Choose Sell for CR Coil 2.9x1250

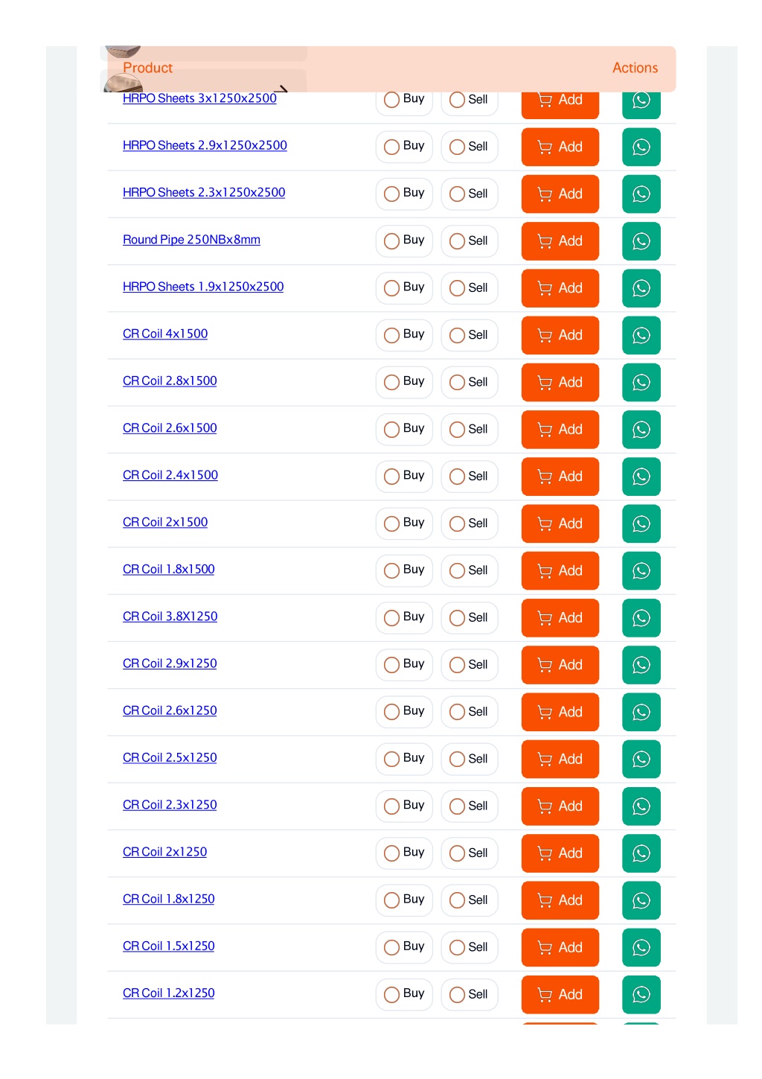pos(470,664)
